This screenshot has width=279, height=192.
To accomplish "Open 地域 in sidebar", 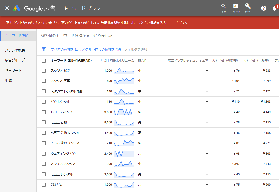I will 8,80.
